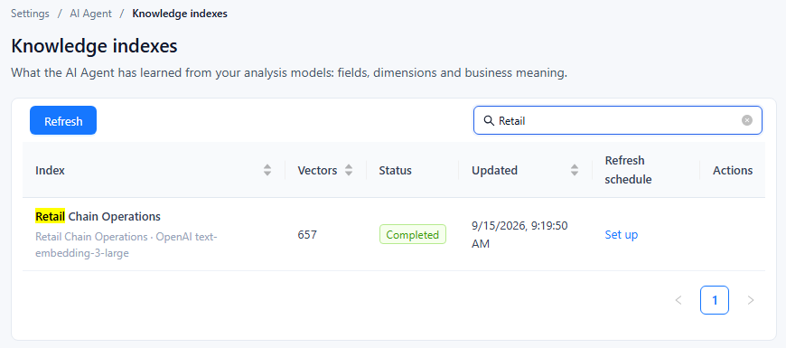Select page 1 in pagination

pos(715,300)
